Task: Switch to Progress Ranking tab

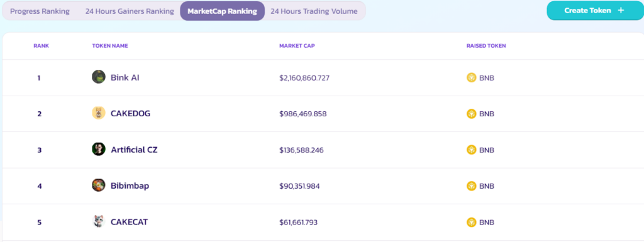Action: pos(40,11)
